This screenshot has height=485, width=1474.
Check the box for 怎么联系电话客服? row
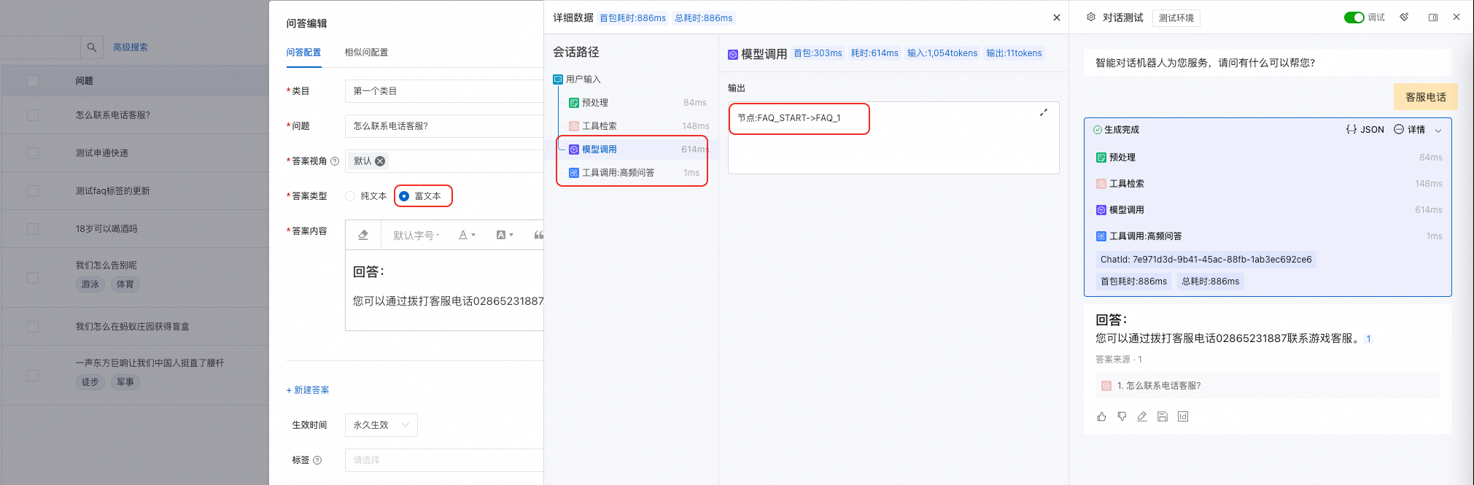point(33,115)
